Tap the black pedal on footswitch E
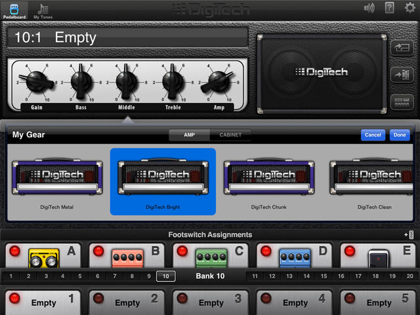The image size is (420, 315). point(378,259)
